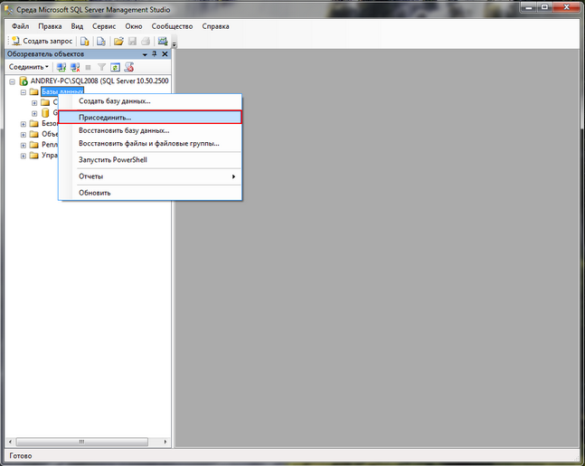This screenshot has width=585, height=466.
Task: Expand the first subfolder under Базы данных
Action: 34,102
